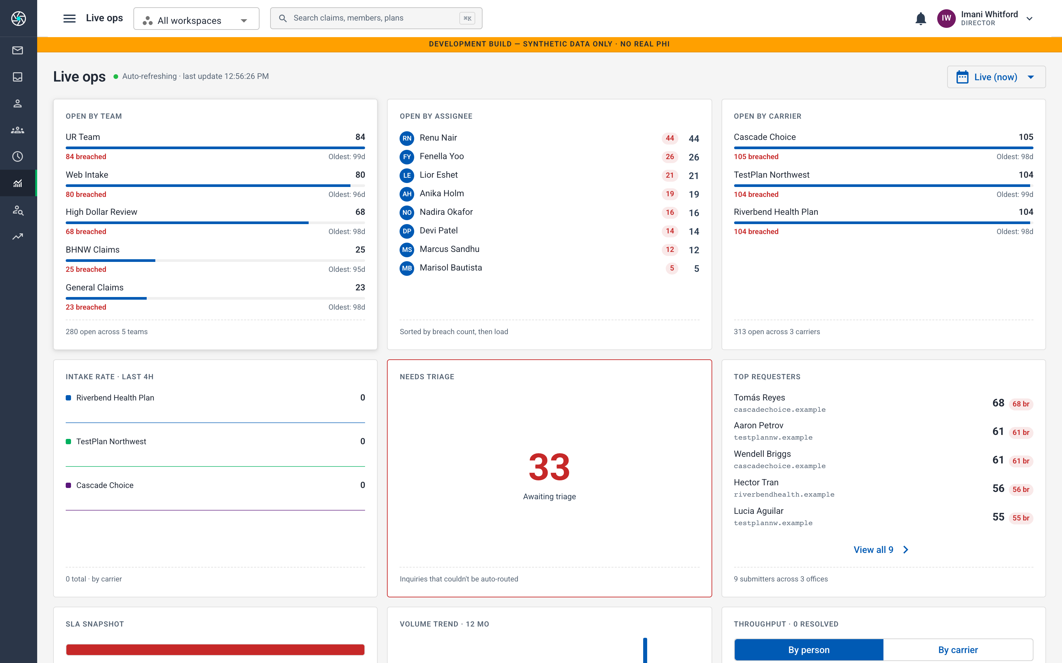Open the notifications bell

[921, 19]
